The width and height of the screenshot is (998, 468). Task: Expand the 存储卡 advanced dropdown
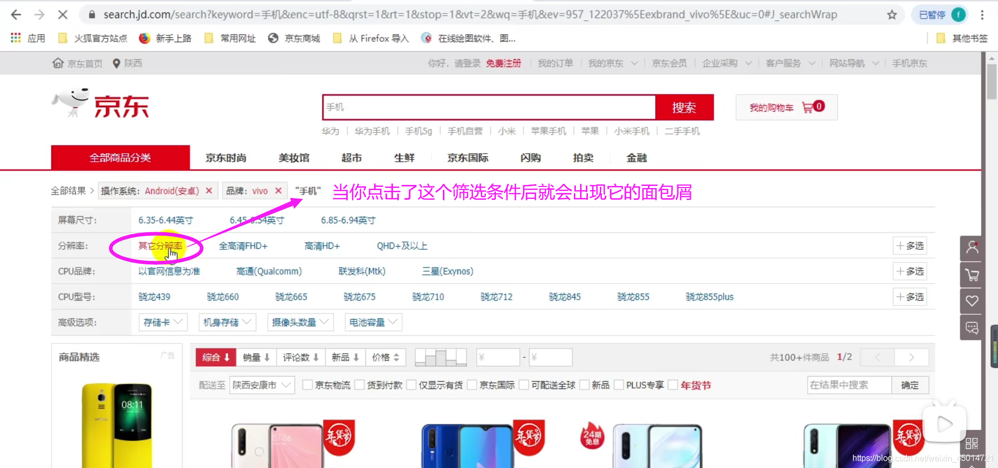[x=163, y=323]
